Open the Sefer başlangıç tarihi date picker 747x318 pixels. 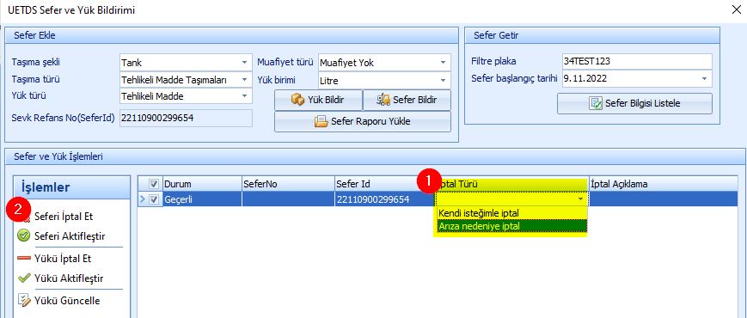click(x=704, y=78)
